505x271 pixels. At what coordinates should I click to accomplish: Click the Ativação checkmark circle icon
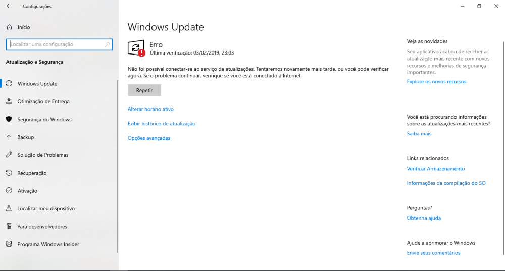click(x=9, y=191)
